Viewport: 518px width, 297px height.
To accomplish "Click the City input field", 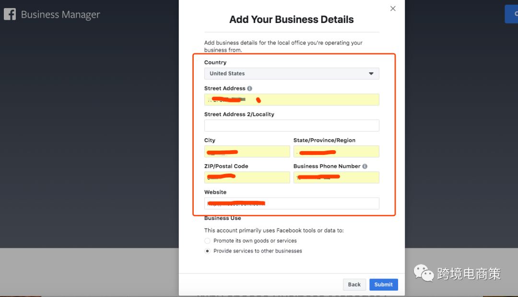I will pos(247,151).
